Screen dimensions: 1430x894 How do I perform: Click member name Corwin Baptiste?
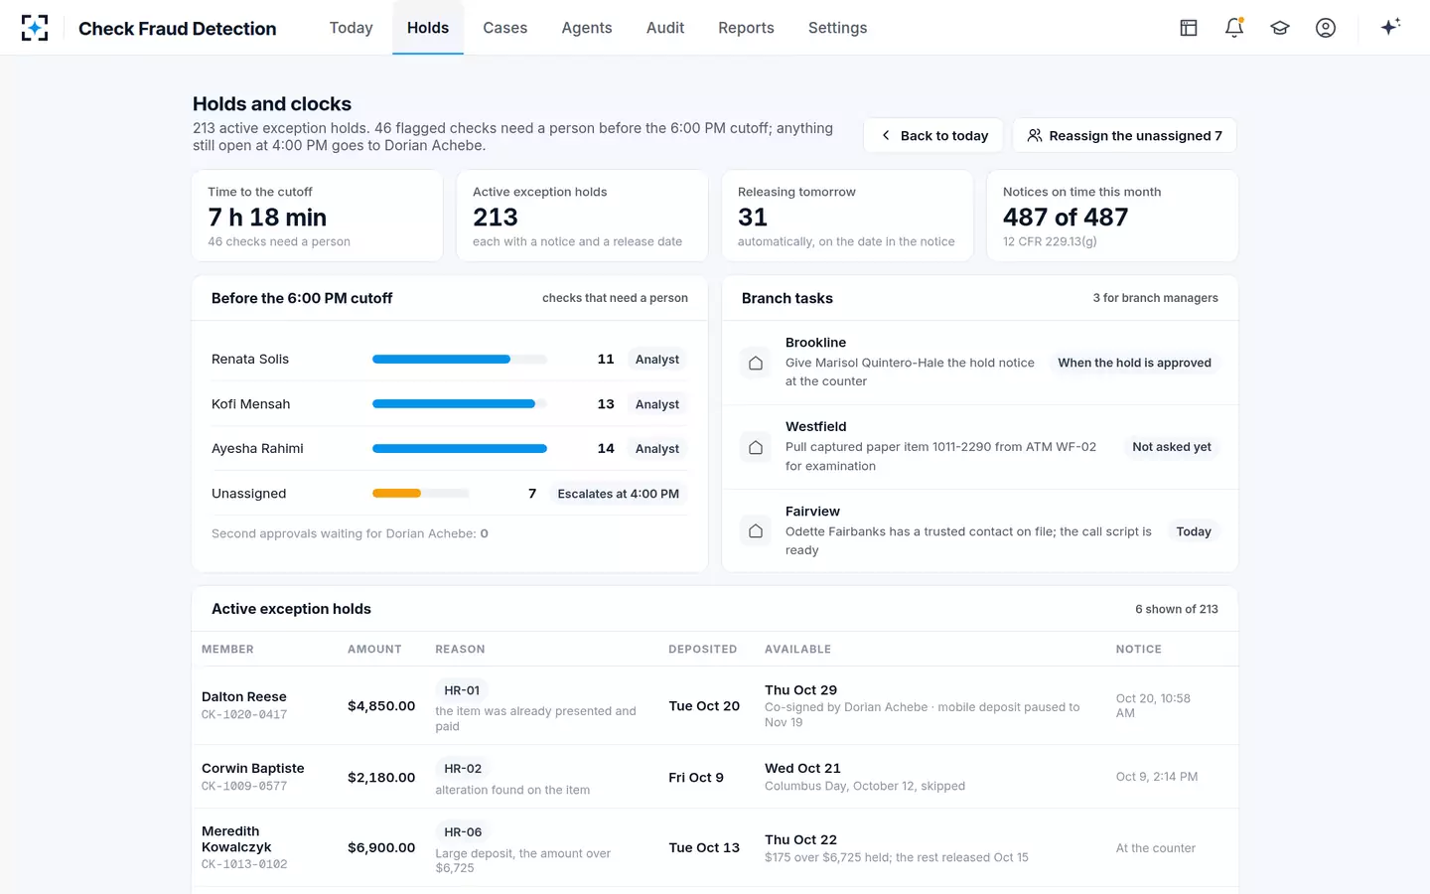(x=253, y=769)
